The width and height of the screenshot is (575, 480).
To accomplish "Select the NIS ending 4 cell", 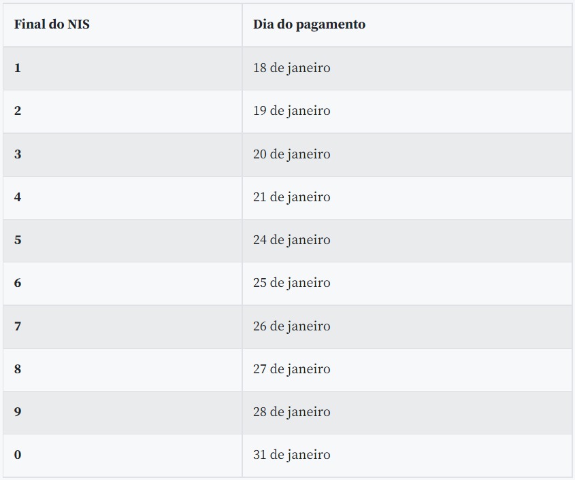I will click(18, 197).
